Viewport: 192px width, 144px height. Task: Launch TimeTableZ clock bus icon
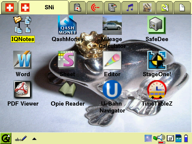[x=157, y=89]
